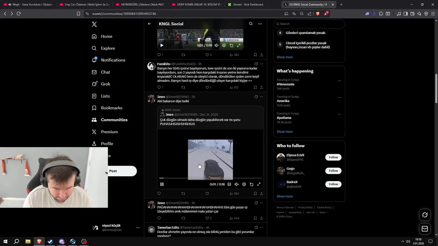Open more options for Amerika trend

point(339,98)
